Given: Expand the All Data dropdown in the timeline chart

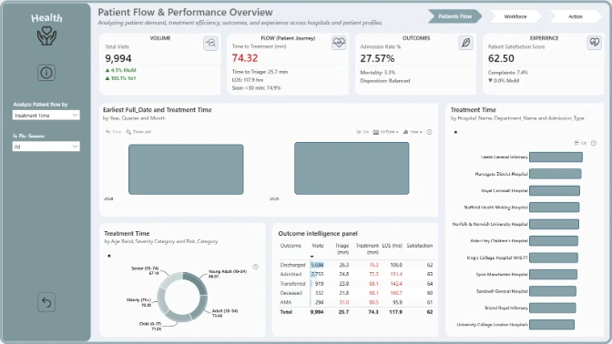Looking at the screenshot, I should [x=385, y=132].
